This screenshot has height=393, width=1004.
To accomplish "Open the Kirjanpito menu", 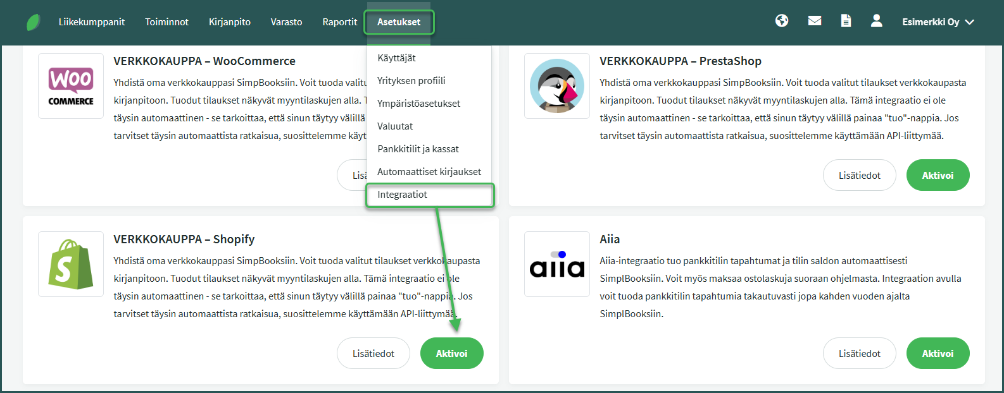I will [230, 22].
